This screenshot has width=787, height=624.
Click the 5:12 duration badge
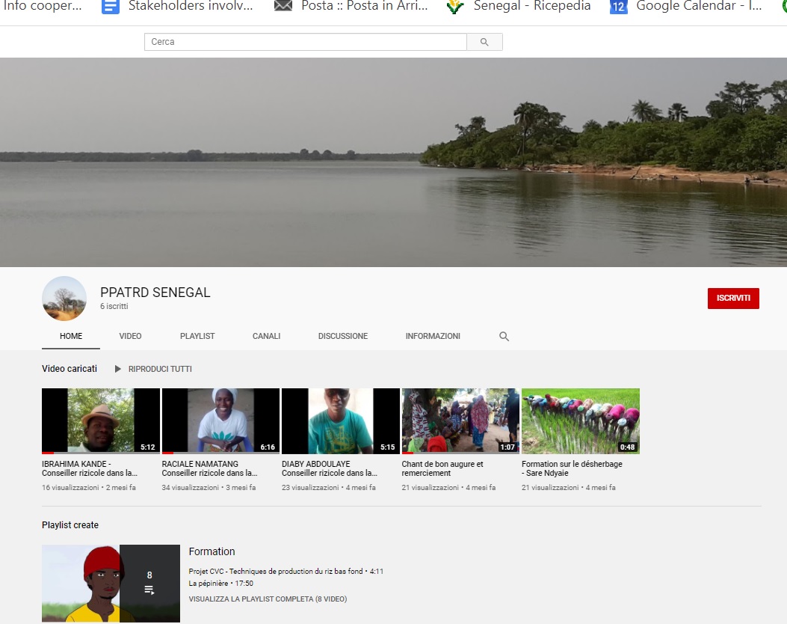tap(147, 447)
